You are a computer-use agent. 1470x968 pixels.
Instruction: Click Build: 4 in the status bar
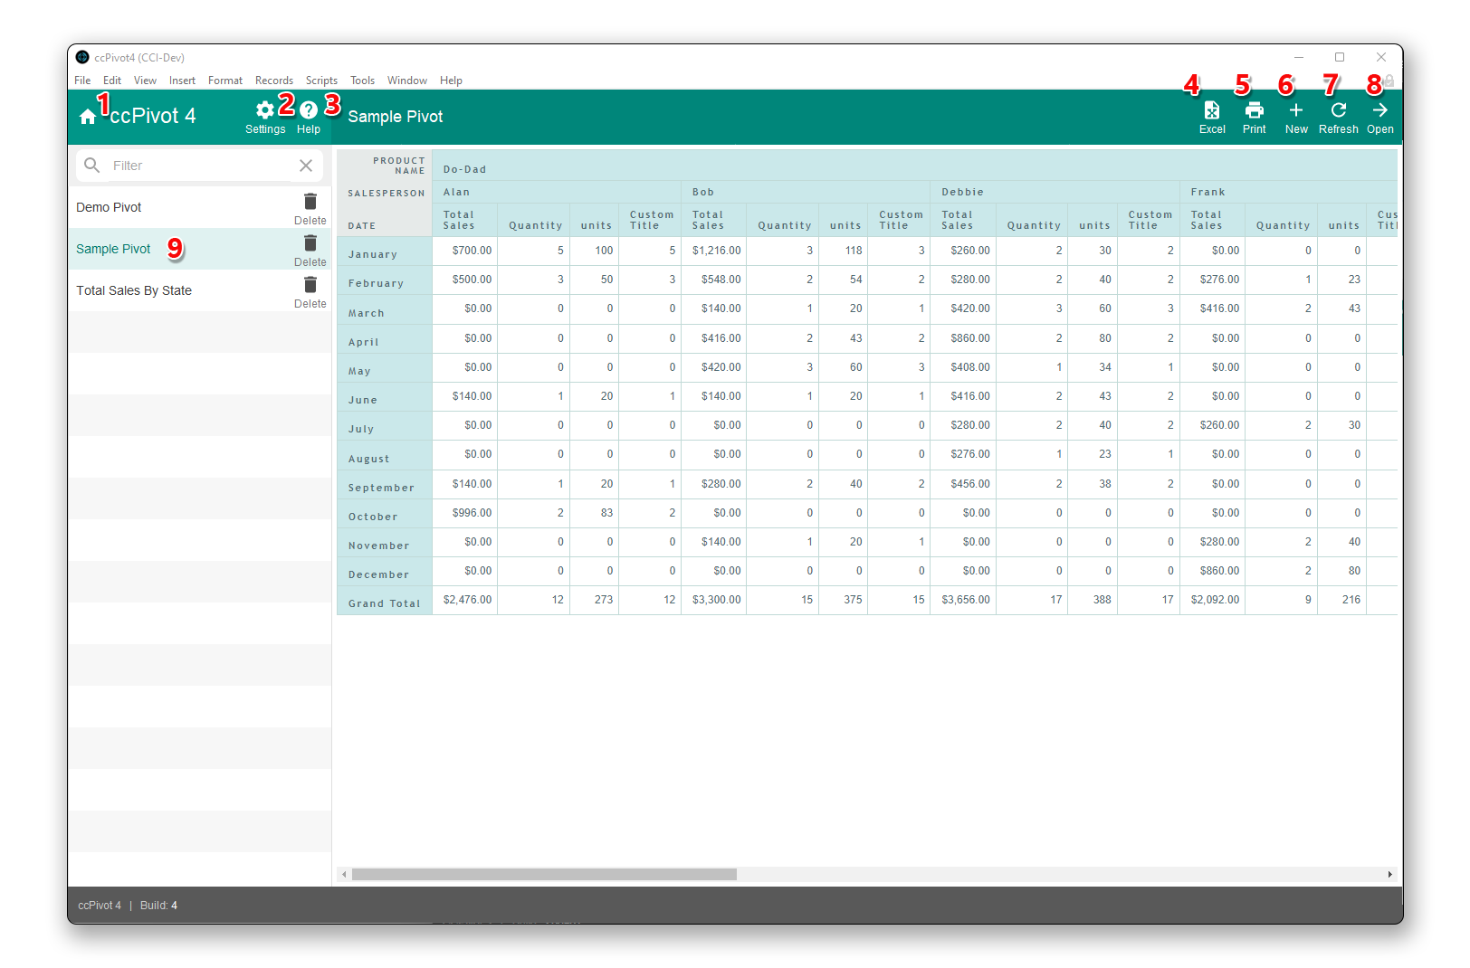158,906
